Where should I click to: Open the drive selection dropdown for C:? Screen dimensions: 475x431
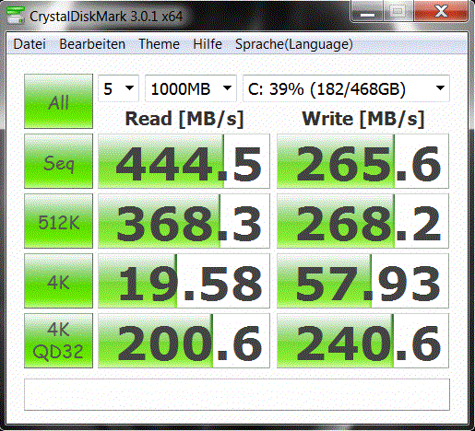346,88
